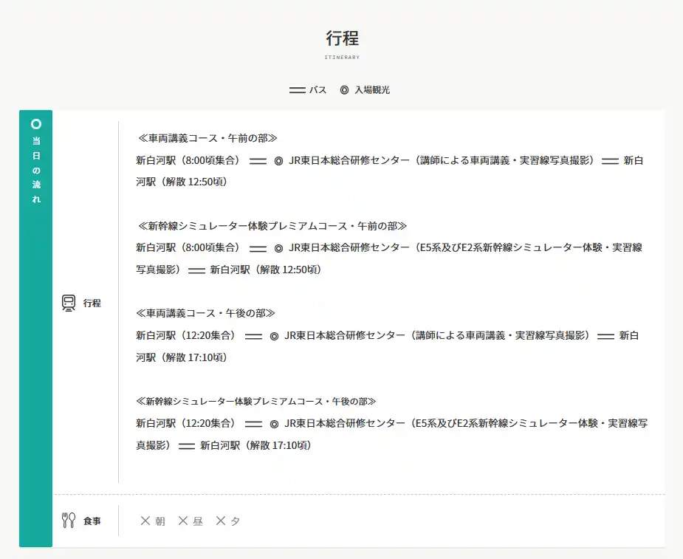Select the ≪車両講義コース・午後の部≫ heading
The width and height of the screenshot is (683, 559).
pyautogui.click(x=206, y=314)
